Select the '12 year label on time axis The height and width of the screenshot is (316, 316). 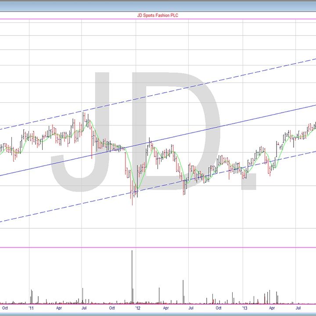(x=138, y=309)
